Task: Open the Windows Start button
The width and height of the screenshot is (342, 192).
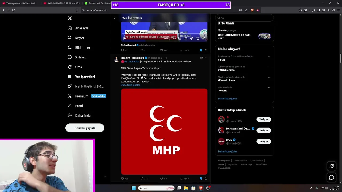Action: click(134, 188)
